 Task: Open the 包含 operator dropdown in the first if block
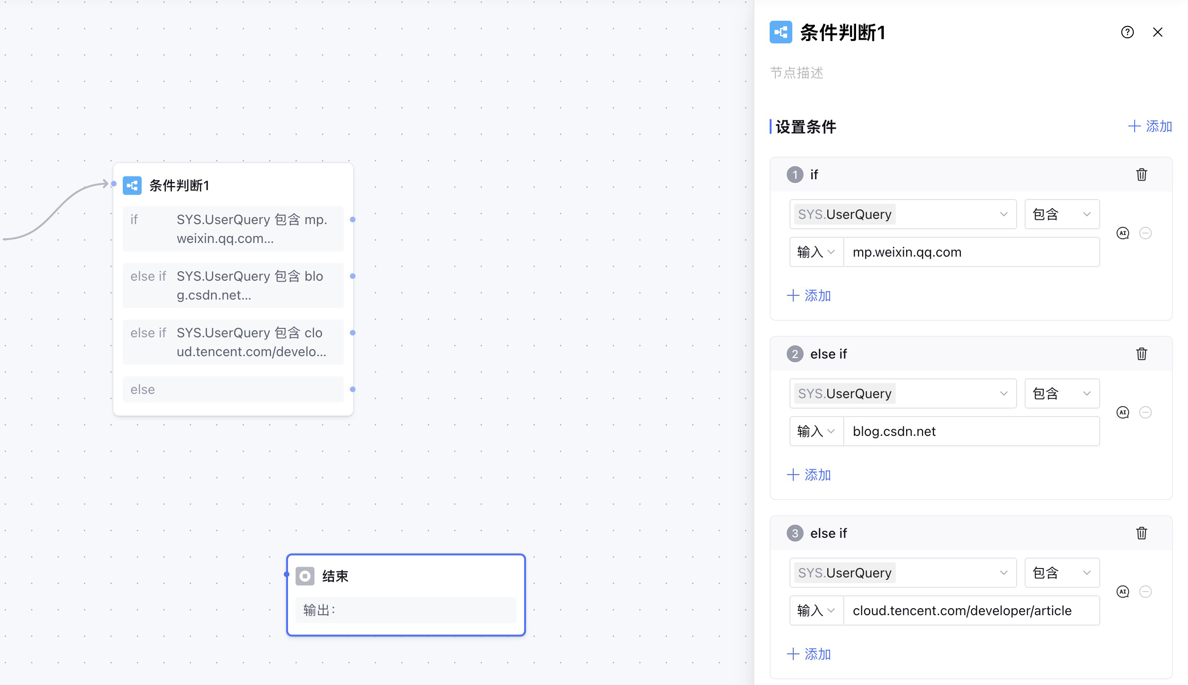pyautogui.click(x=1061, y=214)
